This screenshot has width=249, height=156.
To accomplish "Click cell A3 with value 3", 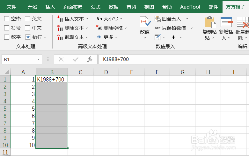I will (x=23, y=94).
